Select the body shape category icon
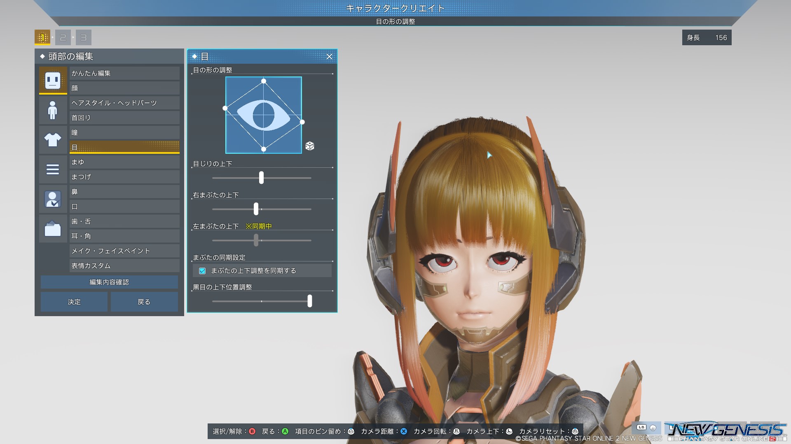 [x=53, y=110]
